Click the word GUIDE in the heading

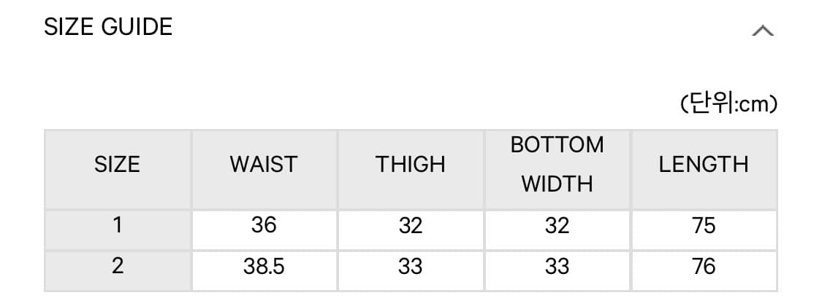click(x=137, y=27)
